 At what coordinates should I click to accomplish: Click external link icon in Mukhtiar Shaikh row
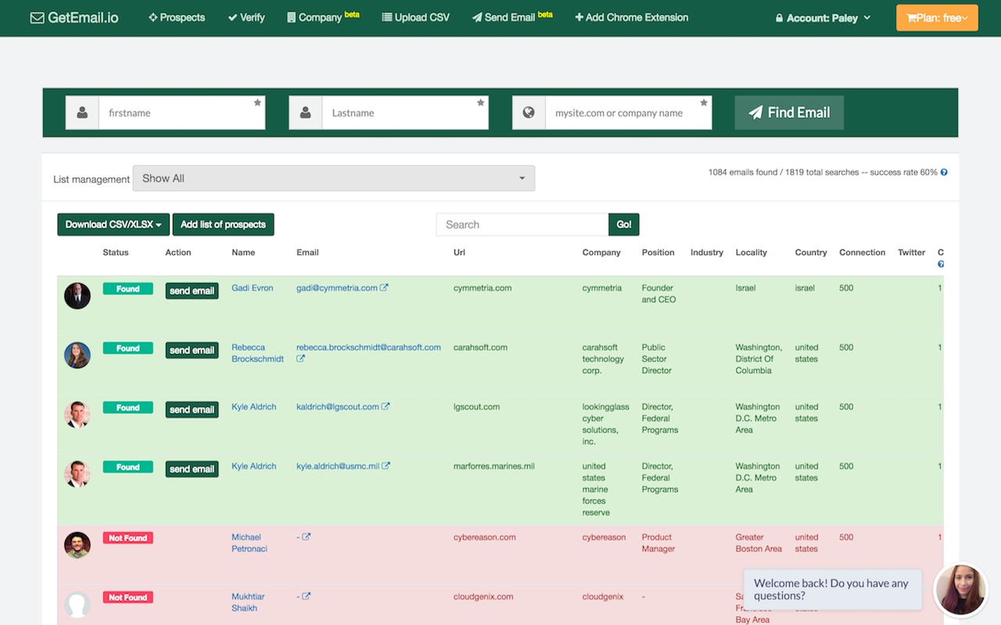[x=307, y=596]
